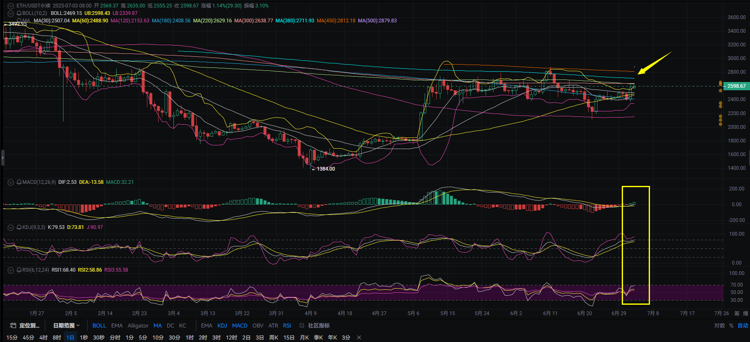Switch to the 分时 timeframe

pos(115,337)
